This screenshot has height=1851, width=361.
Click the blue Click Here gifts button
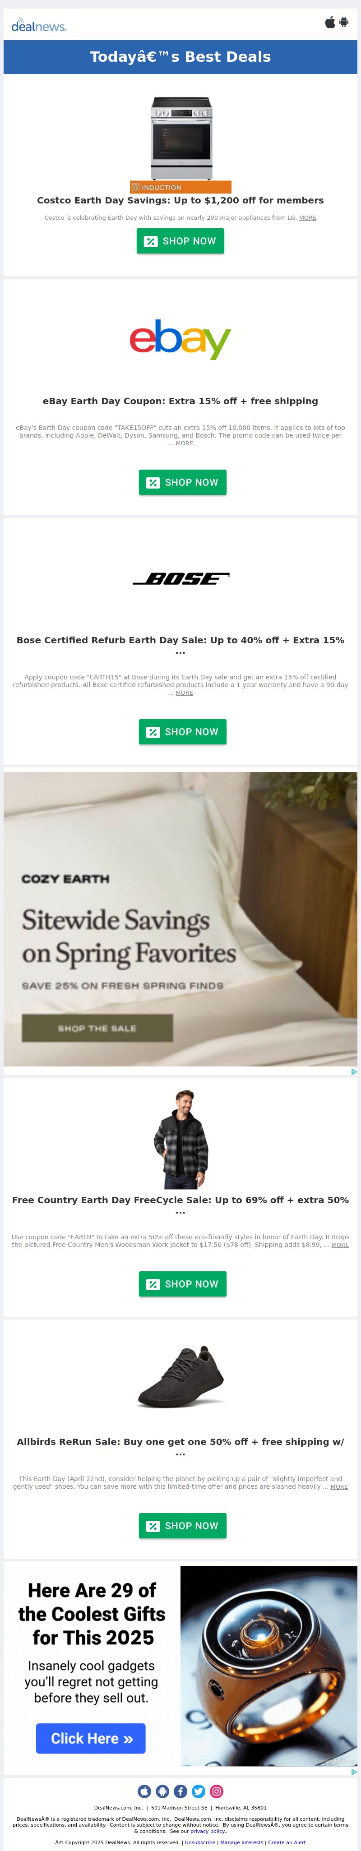tap(91, 1738)
